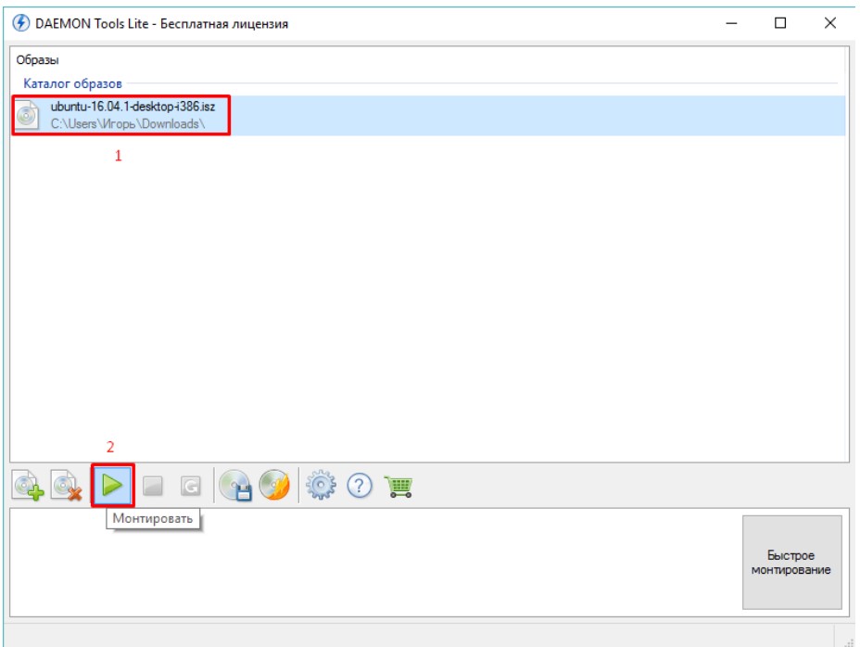860x647 pixels.
Task: Click the disc file icon of ubuntu image
Action: (x=27, y=115)
